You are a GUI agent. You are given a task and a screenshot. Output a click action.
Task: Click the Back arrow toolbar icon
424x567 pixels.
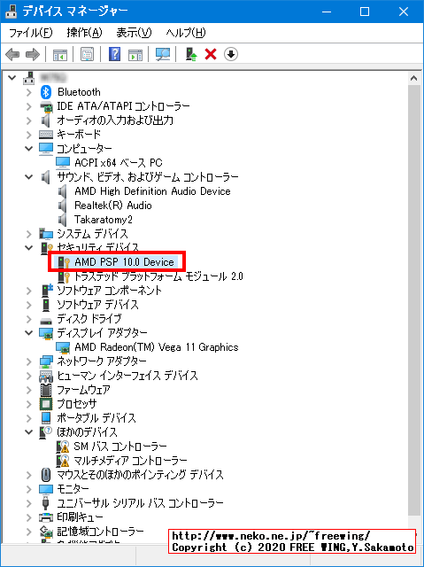click(12, 55)
